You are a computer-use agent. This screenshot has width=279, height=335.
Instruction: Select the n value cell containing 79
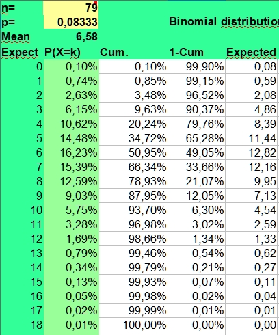[71, 8]
